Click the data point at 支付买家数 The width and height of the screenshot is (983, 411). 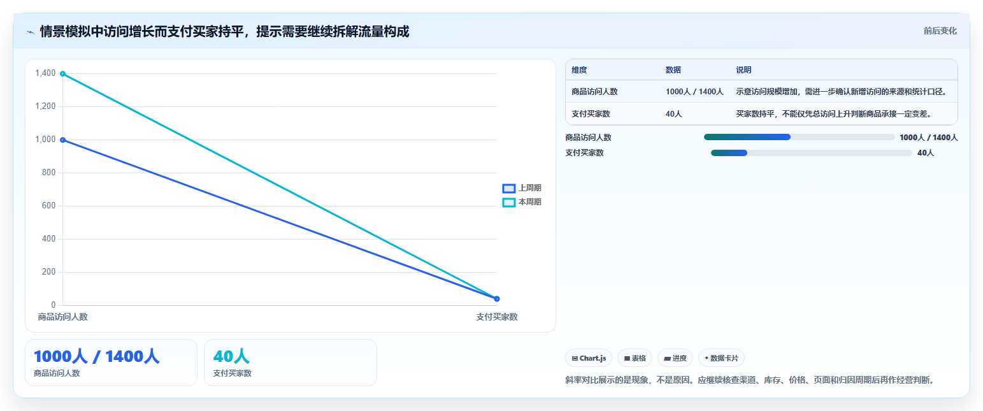coord(497,299)
